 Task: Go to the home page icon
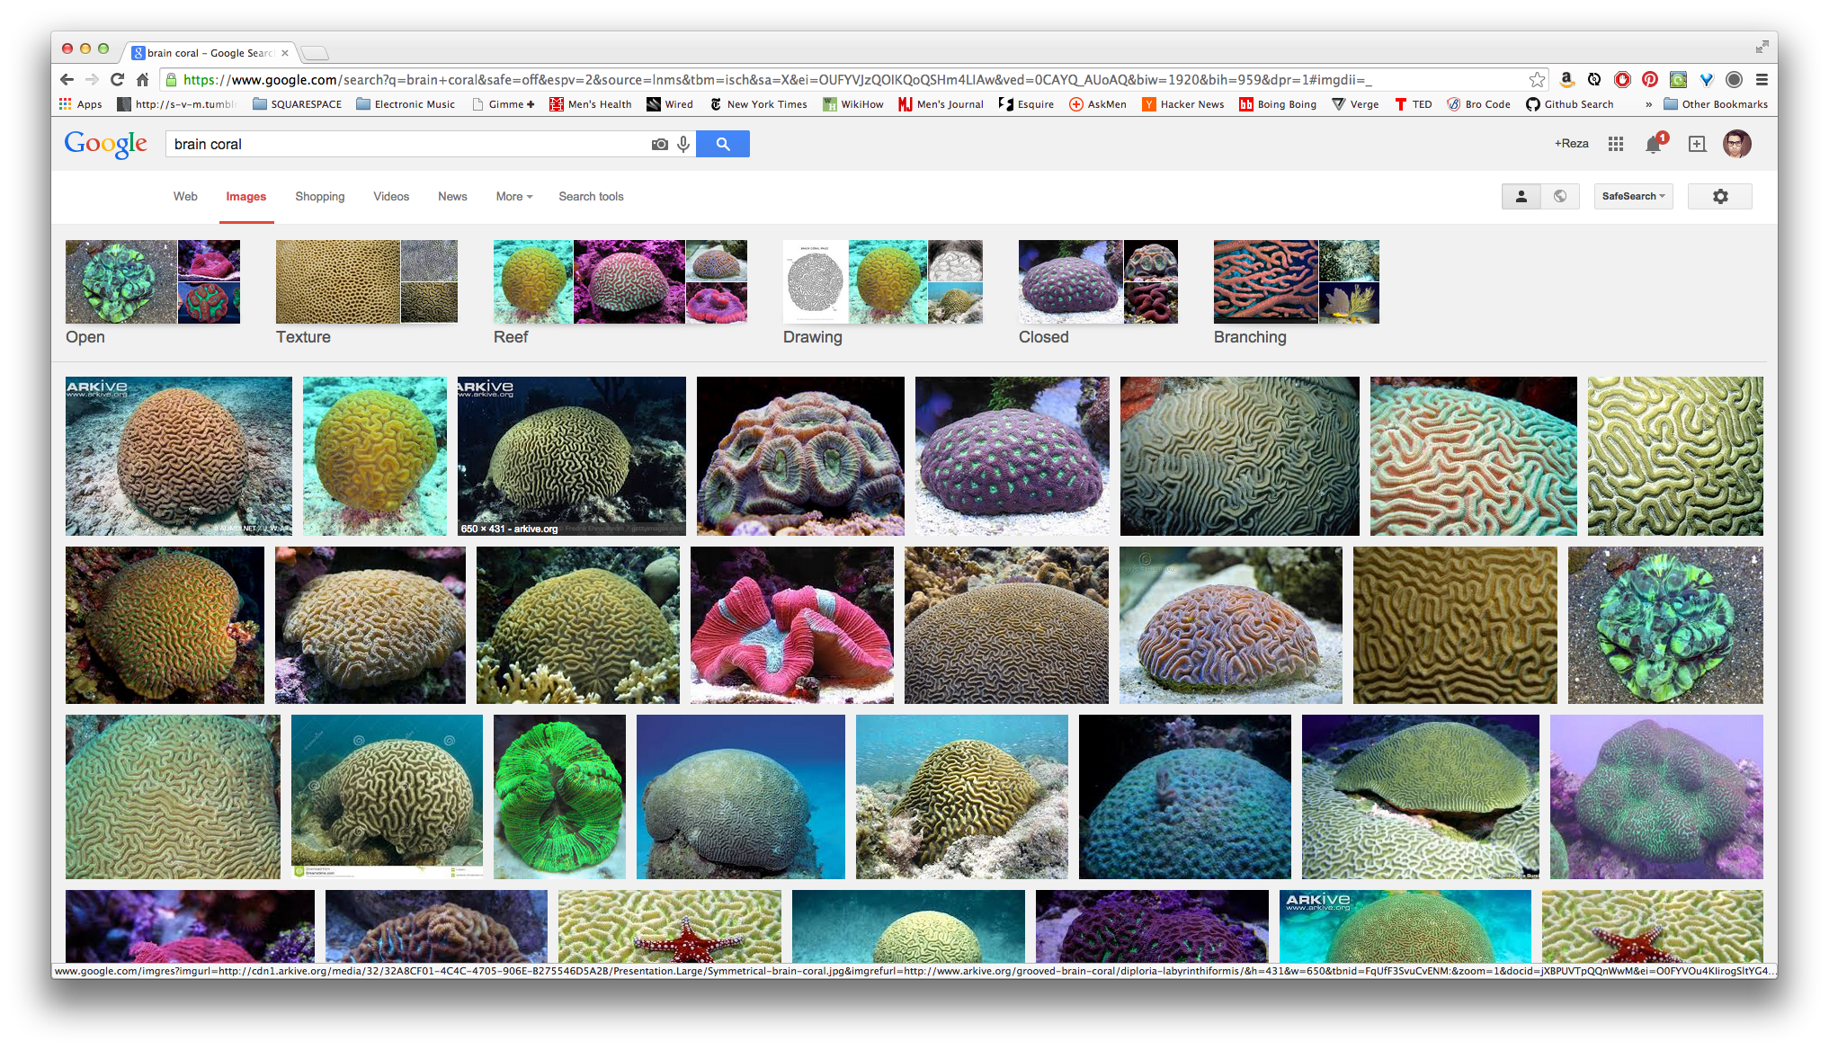(x=142, y=80)
